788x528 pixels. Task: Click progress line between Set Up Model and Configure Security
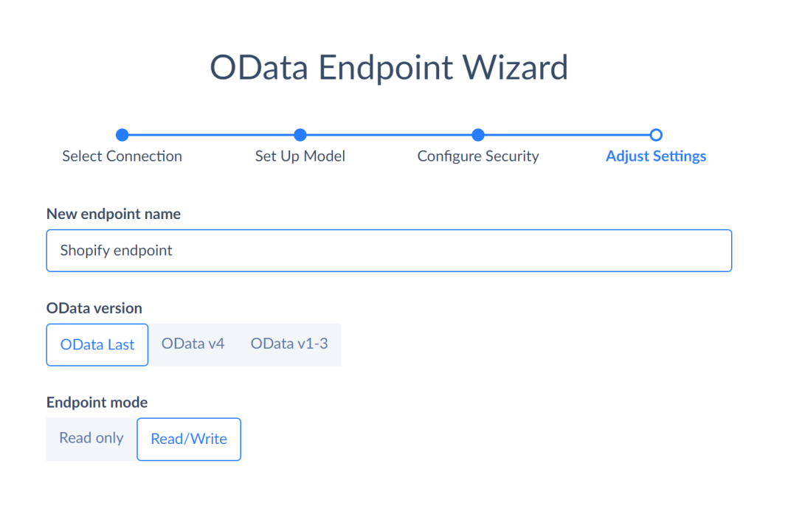(389, 135)
